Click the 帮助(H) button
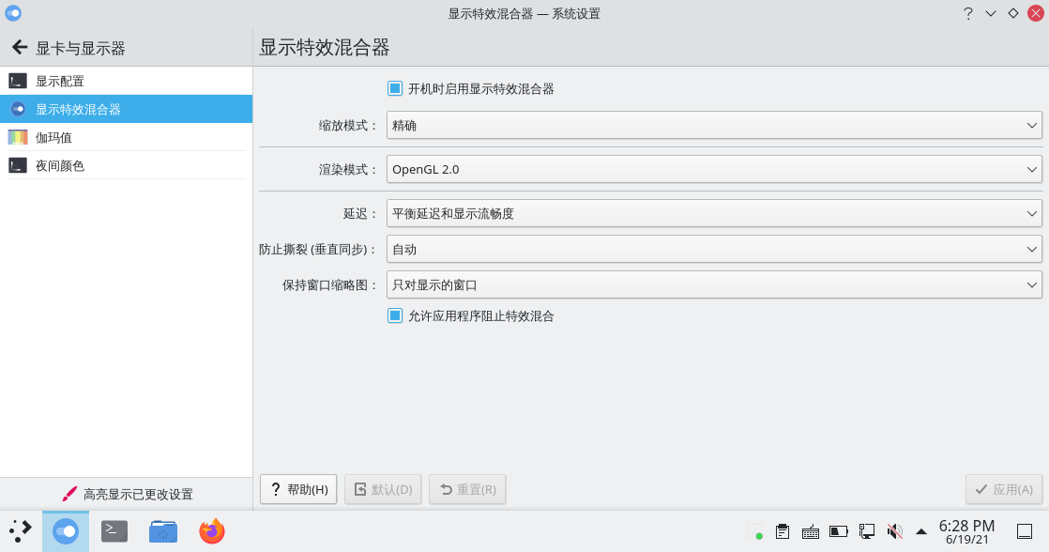1049x552 pixels. pyautogui.click(x=298, y=489)
